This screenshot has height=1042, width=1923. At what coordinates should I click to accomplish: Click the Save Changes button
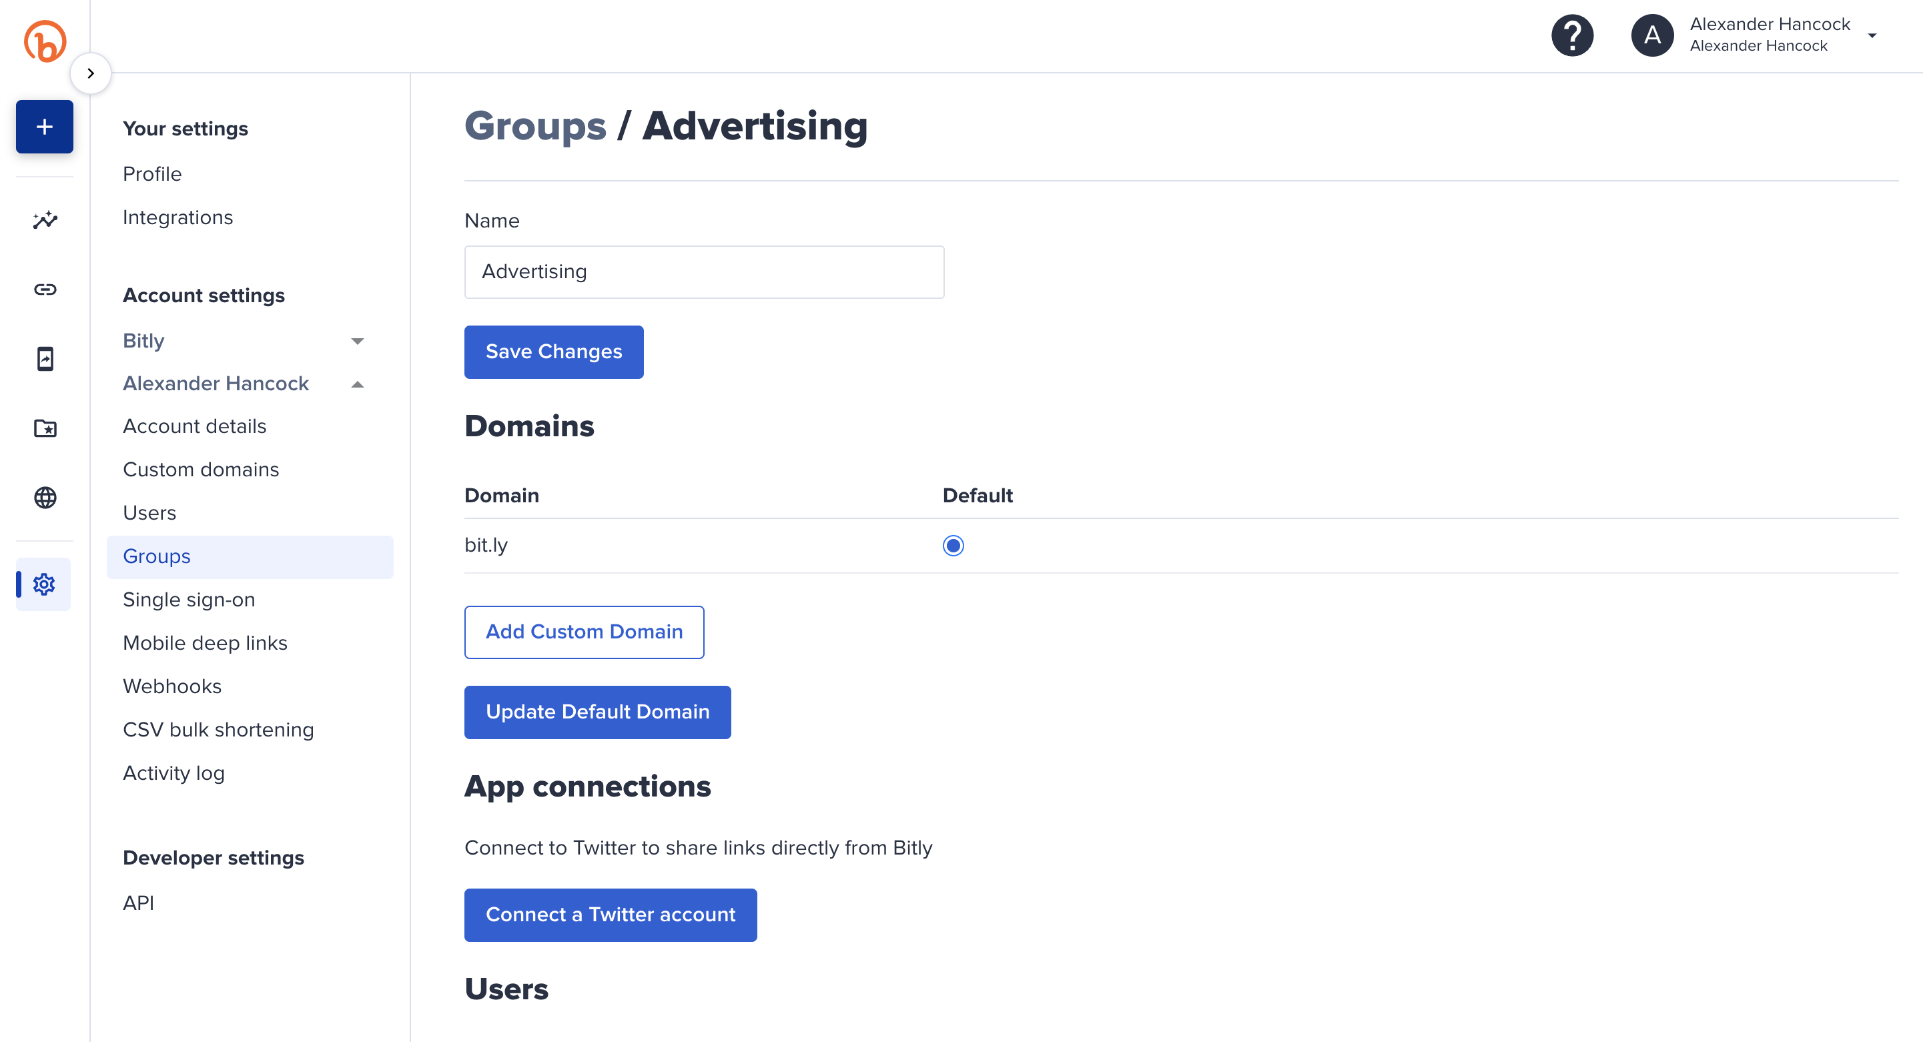[x=553, y=352]
